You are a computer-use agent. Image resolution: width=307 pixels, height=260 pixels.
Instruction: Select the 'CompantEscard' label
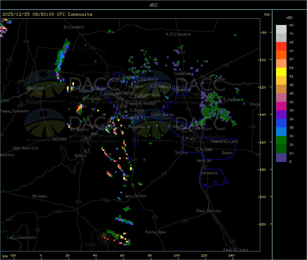[x=224, y=141]
